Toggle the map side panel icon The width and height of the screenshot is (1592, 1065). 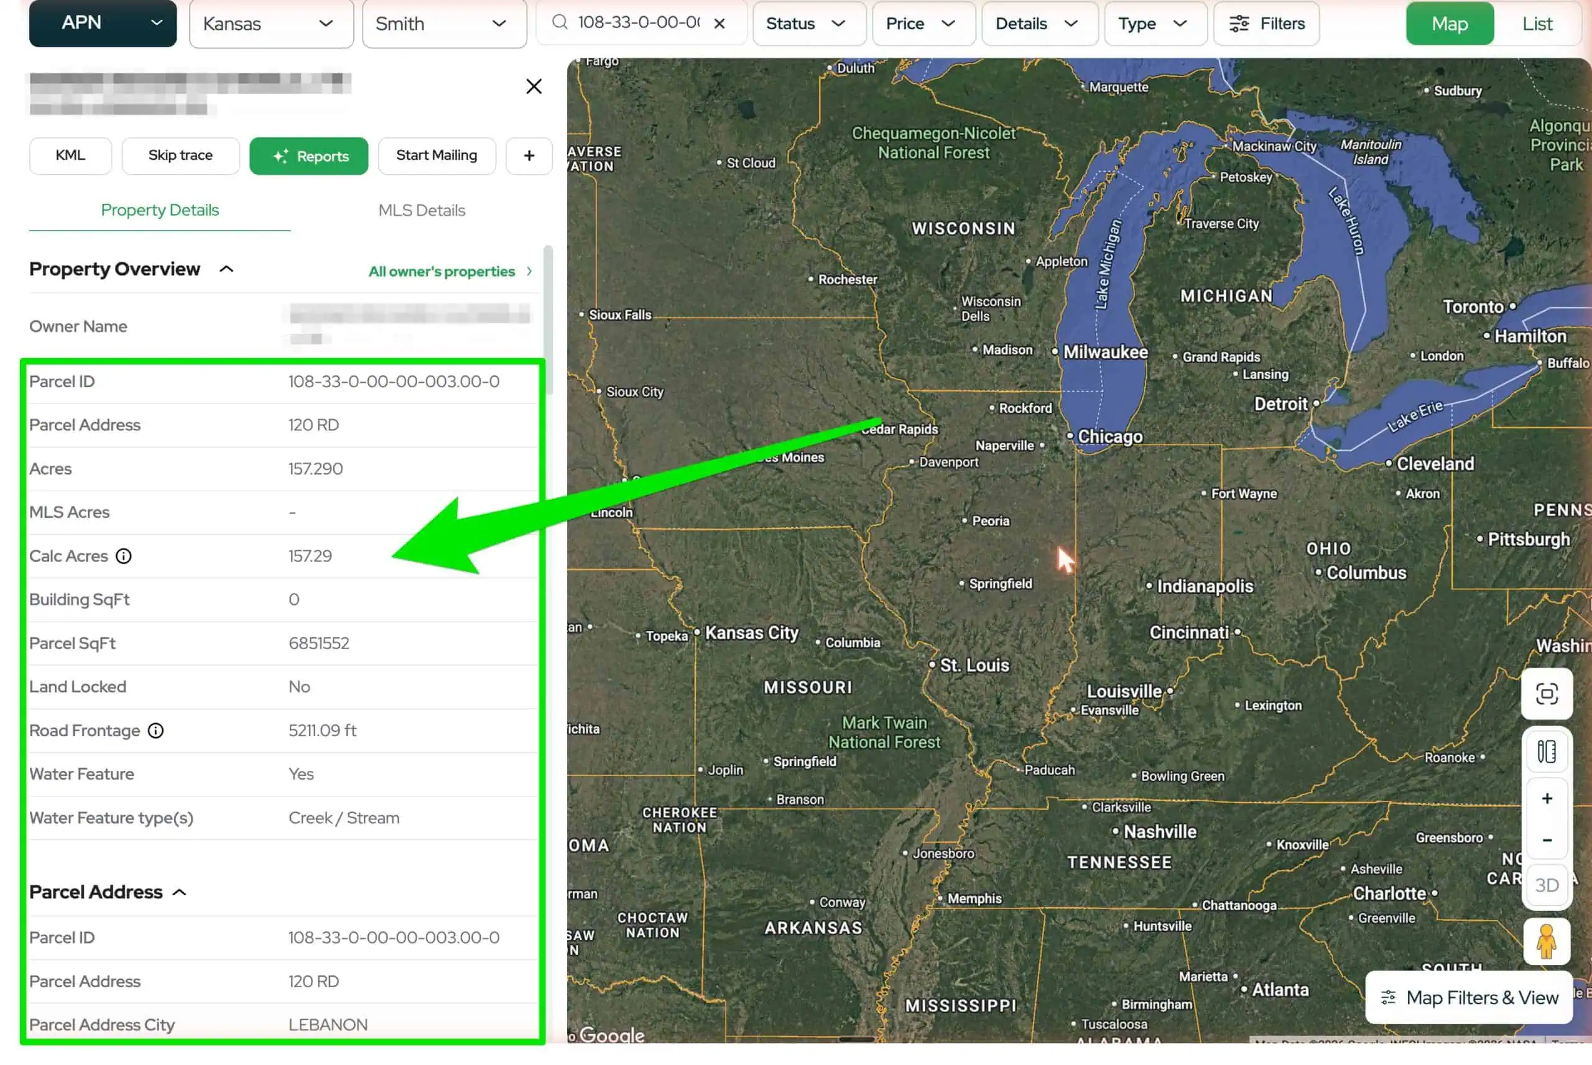[x=1547, y=752]
